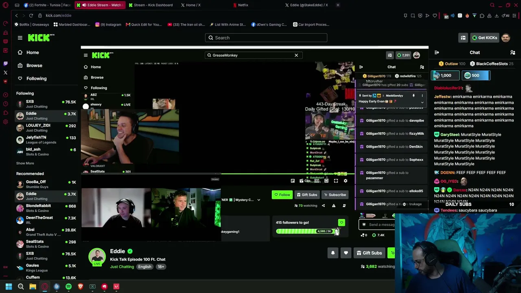Image resolution: width=521 pixels, height=293 pixels.
Task: Open the Opera extensions puzzle icon
Action: pos(482,15)
